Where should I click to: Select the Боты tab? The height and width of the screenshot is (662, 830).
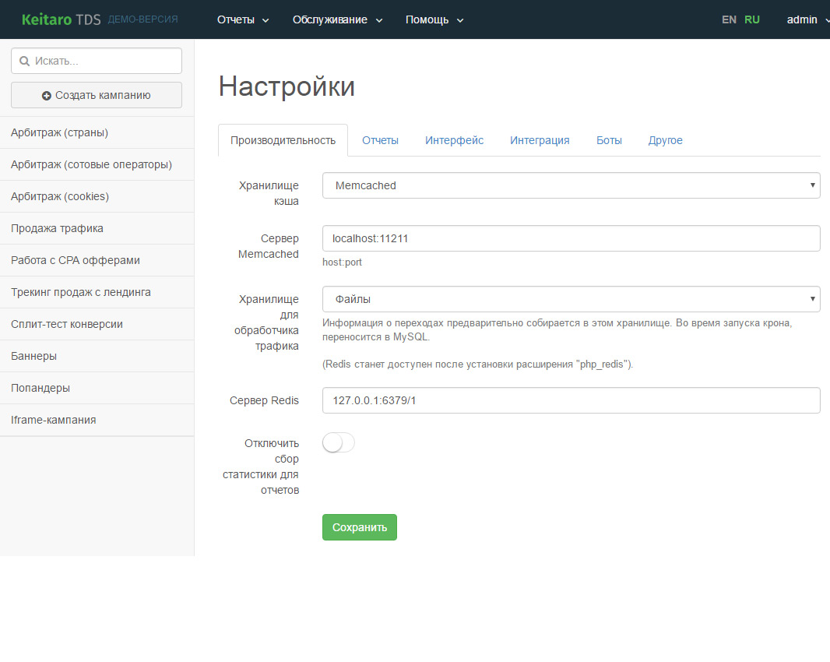point(609,140)
